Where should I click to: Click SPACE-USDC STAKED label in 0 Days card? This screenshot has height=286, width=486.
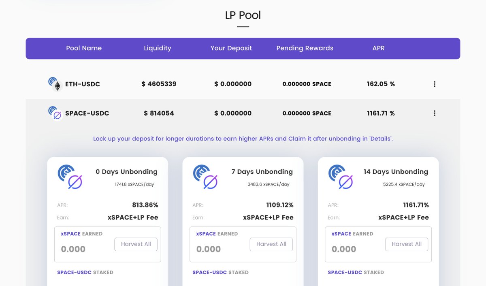tap(85, 273)
